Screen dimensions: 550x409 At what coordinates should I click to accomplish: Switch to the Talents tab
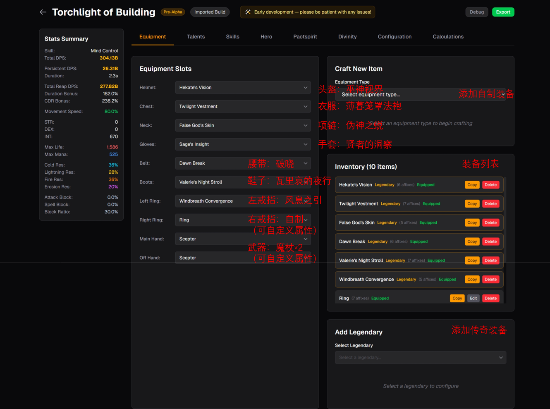click(196, 37)
